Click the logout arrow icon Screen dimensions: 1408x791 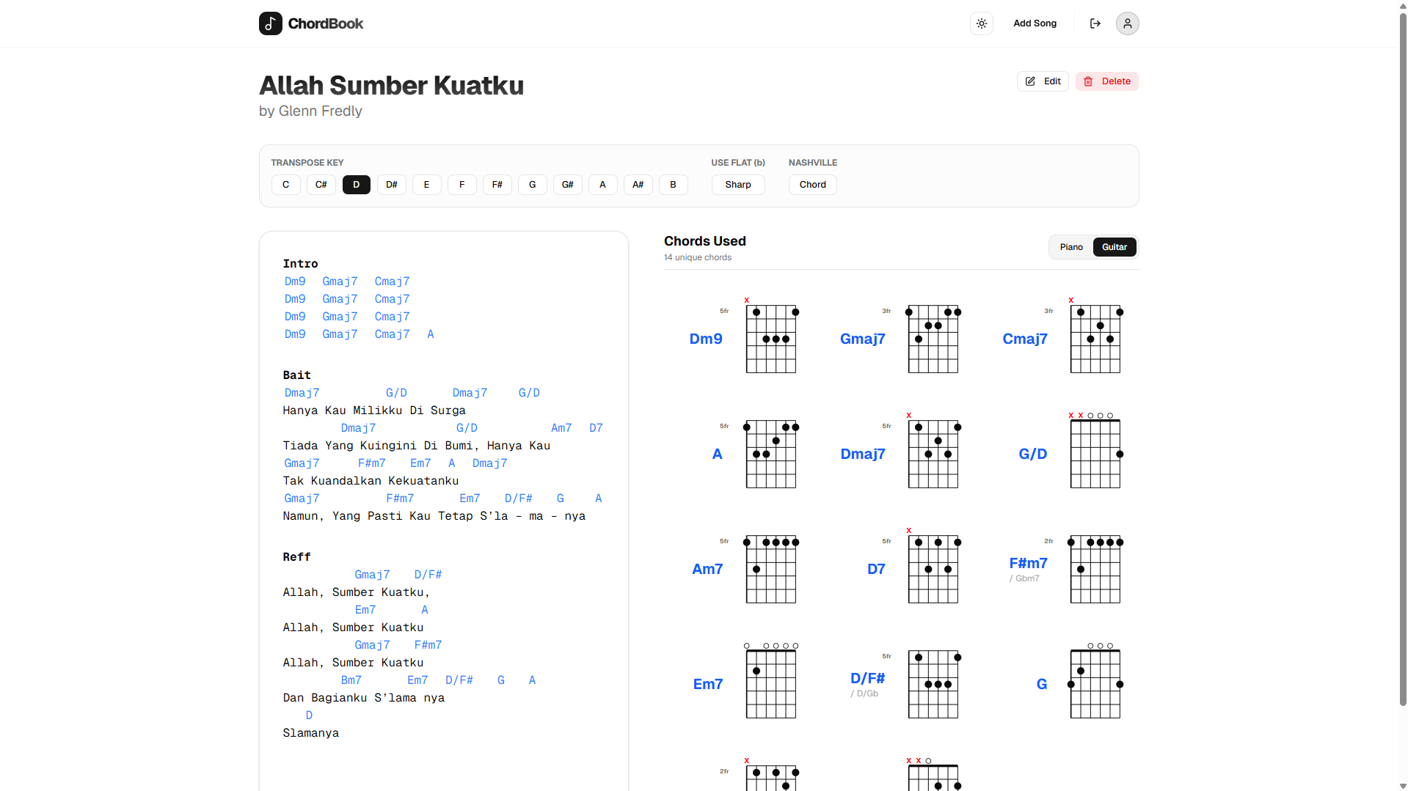point(1095,23)
